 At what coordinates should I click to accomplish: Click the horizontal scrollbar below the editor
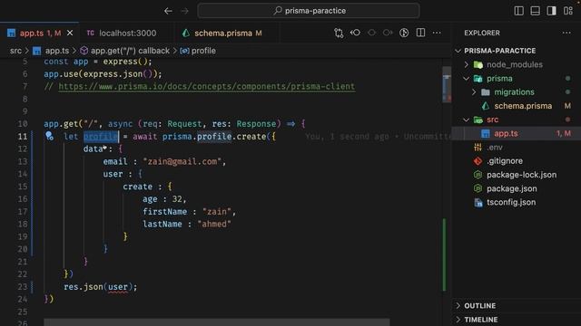click(217, 322)
